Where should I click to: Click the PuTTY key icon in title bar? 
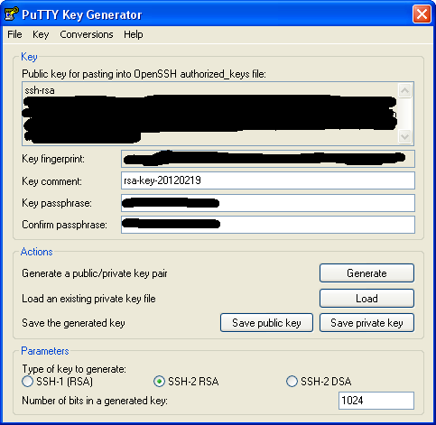[12, 14]
